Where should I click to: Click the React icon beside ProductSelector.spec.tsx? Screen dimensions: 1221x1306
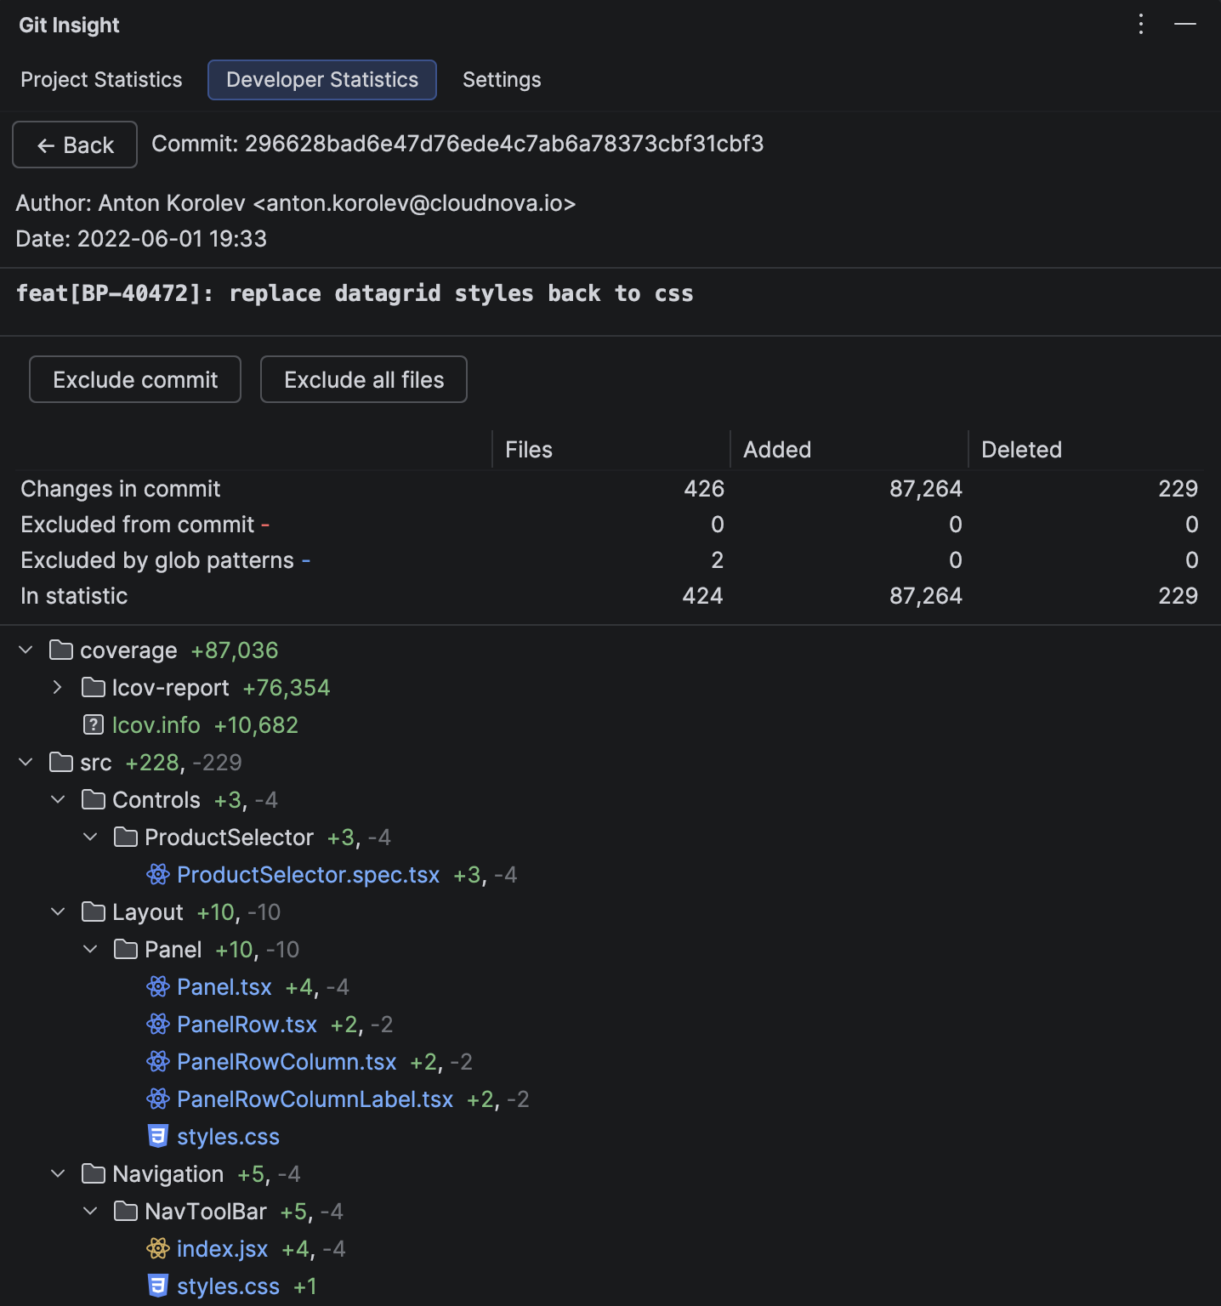point(158,874)
